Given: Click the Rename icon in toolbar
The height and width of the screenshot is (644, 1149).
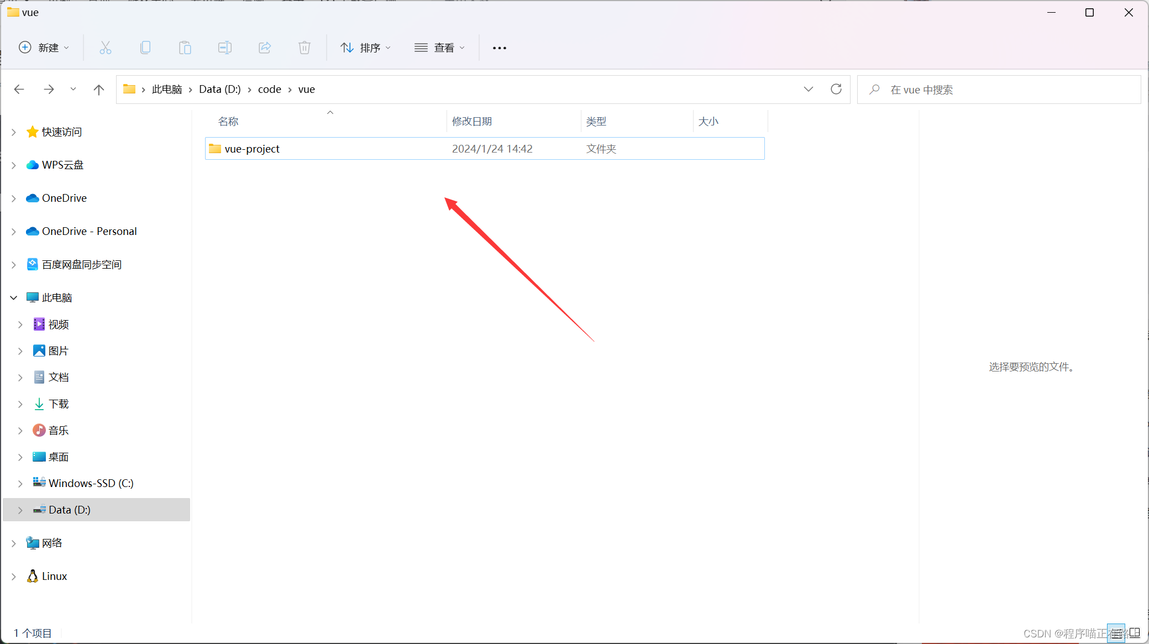Looking at the screenshot, I should click(225, 48).
